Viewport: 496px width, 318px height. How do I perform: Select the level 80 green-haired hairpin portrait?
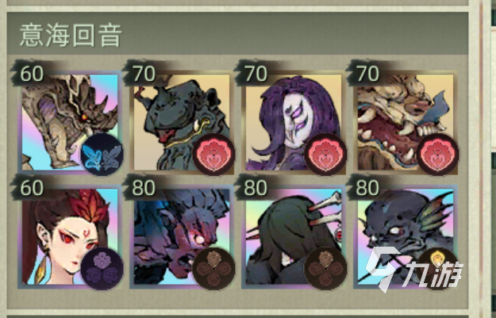pyautogui.click(x=294, y=237)
